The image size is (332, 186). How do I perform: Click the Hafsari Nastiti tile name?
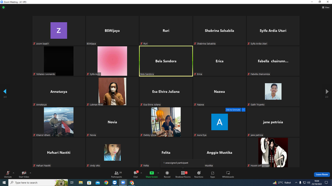point(59,152)
